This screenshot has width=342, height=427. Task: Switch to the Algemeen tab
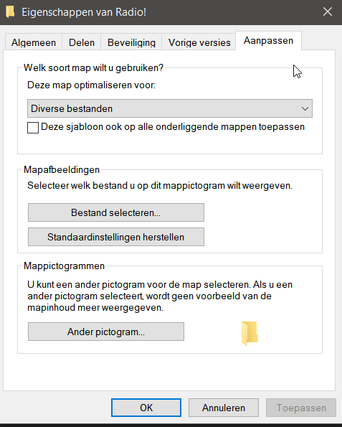[34, 42]
